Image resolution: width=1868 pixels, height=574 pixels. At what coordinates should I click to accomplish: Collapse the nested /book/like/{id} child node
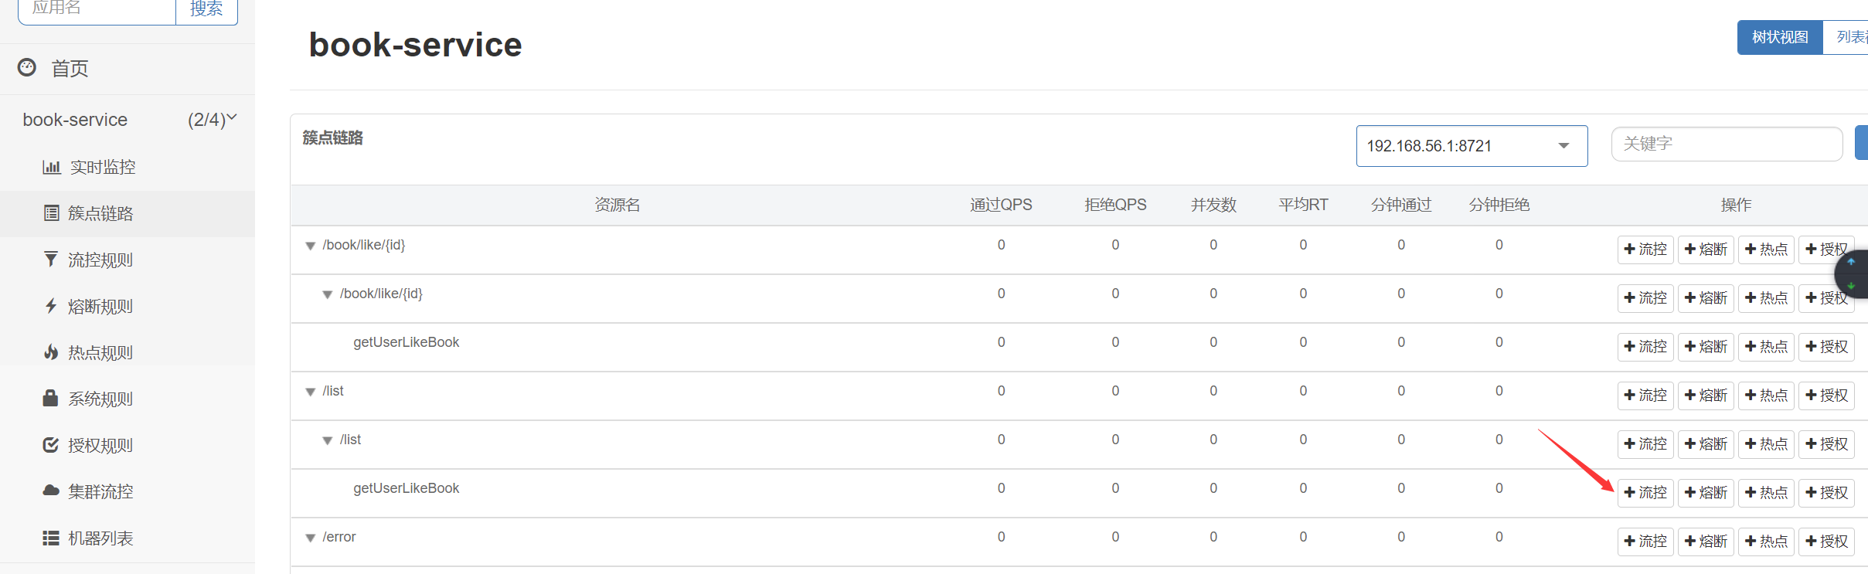tap(327, 295)
